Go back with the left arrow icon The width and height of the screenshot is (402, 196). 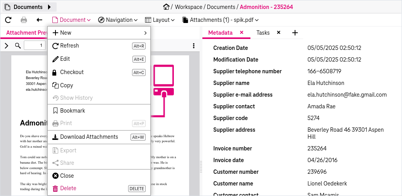coord(39,20)
